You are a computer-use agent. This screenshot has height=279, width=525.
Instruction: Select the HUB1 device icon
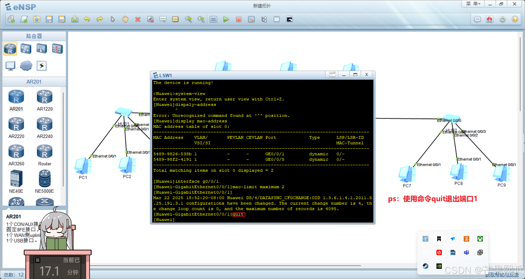[x=123, y=112]
